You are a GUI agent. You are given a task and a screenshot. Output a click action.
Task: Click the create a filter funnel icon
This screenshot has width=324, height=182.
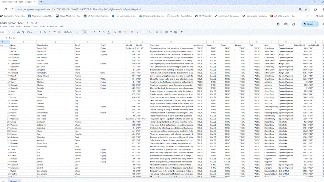171,32
